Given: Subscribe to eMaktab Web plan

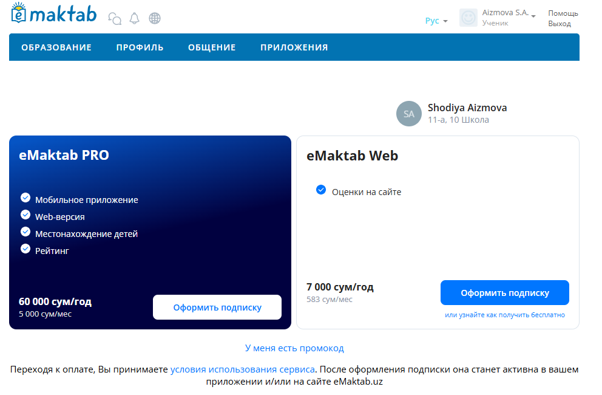Looking at the screenshot, I should click(505, 293).
